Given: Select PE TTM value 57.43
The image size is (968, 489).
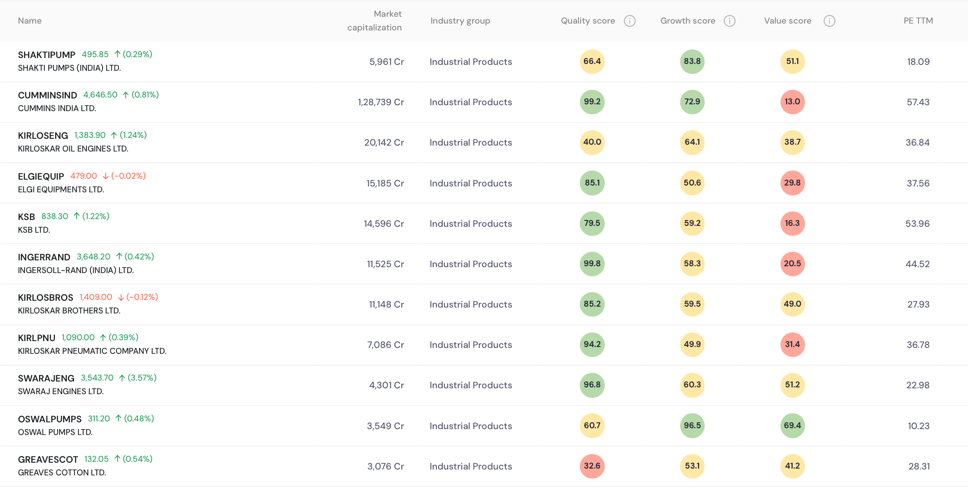Looking at the screenshot, I should point(918,102).
